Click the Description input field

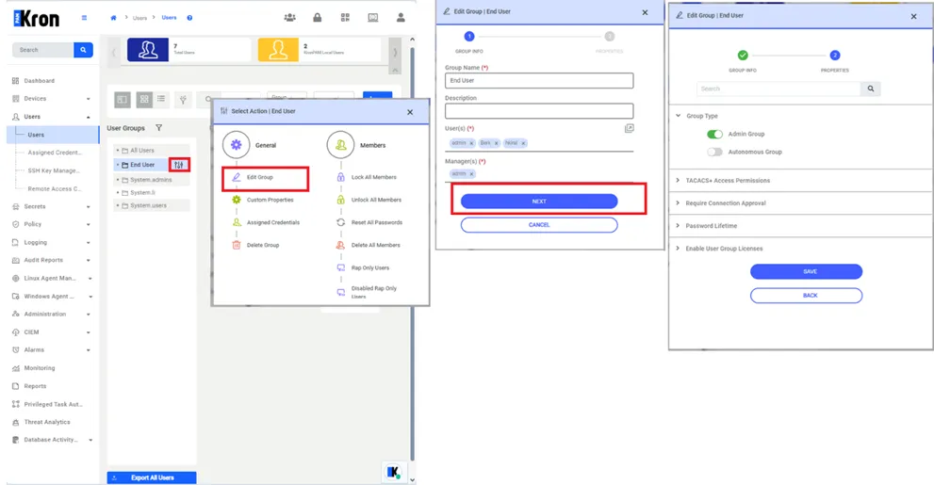[539, 111]
